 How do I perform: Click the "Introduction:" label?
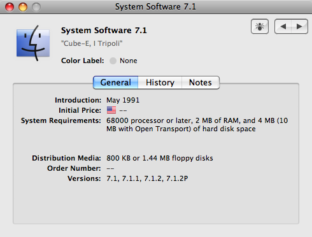78,100
